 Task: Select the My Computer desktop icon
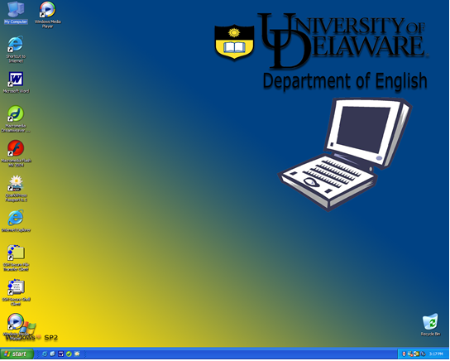16,13
